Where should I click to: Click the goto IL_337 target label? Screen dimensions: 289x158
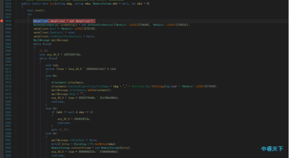pyautogui.click(x=63, y=130)
